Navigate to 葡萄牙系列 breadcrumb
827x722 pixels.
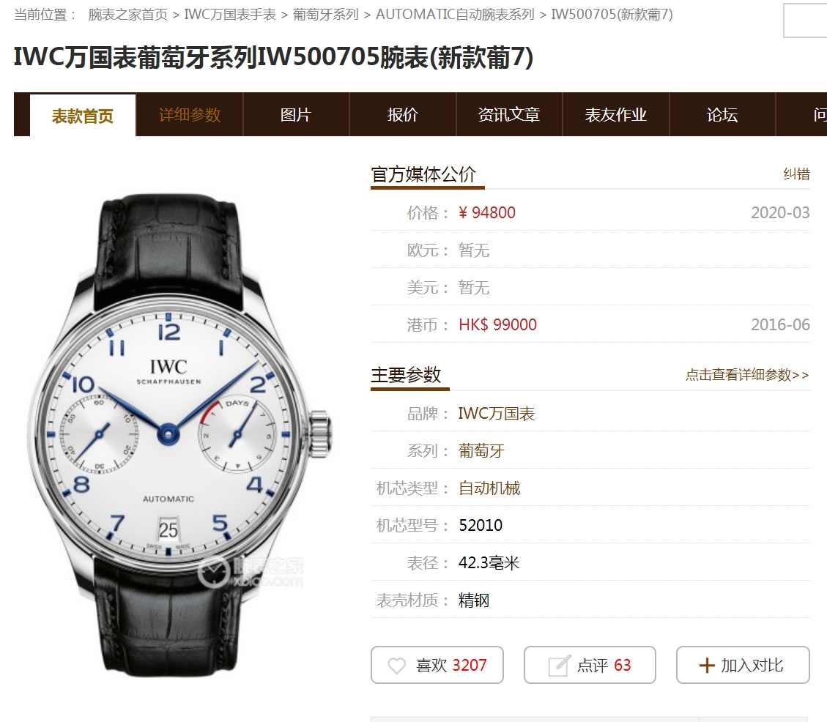326,14
